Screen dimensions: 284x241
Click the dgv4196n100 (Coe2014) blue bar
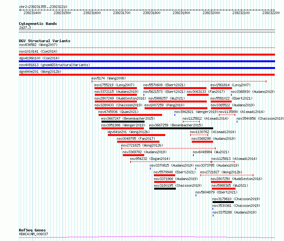(x=147, y=61)
